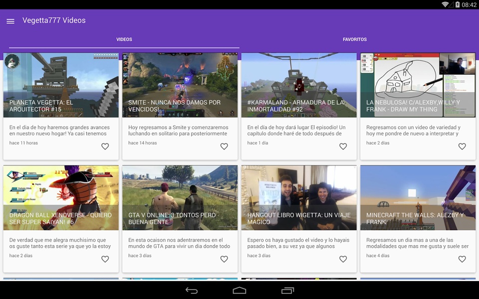The image size is (479, 299).
Task: Tap the Android recent apps button
Action: tap(287, 291)
